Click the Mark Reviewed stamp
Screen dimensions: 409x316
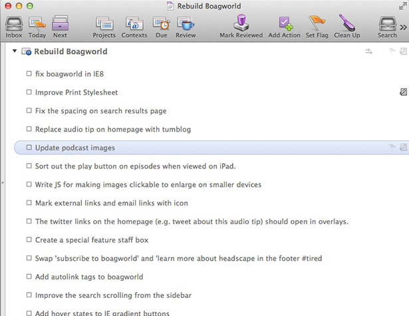[241, 27]
